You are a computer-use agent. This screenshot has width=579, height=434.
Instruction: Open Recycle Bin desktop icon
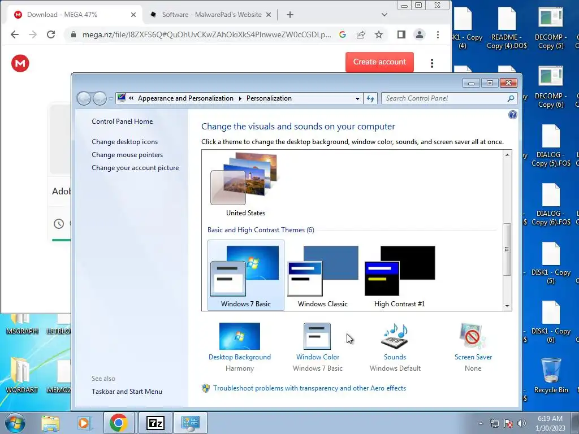(551, 375)
